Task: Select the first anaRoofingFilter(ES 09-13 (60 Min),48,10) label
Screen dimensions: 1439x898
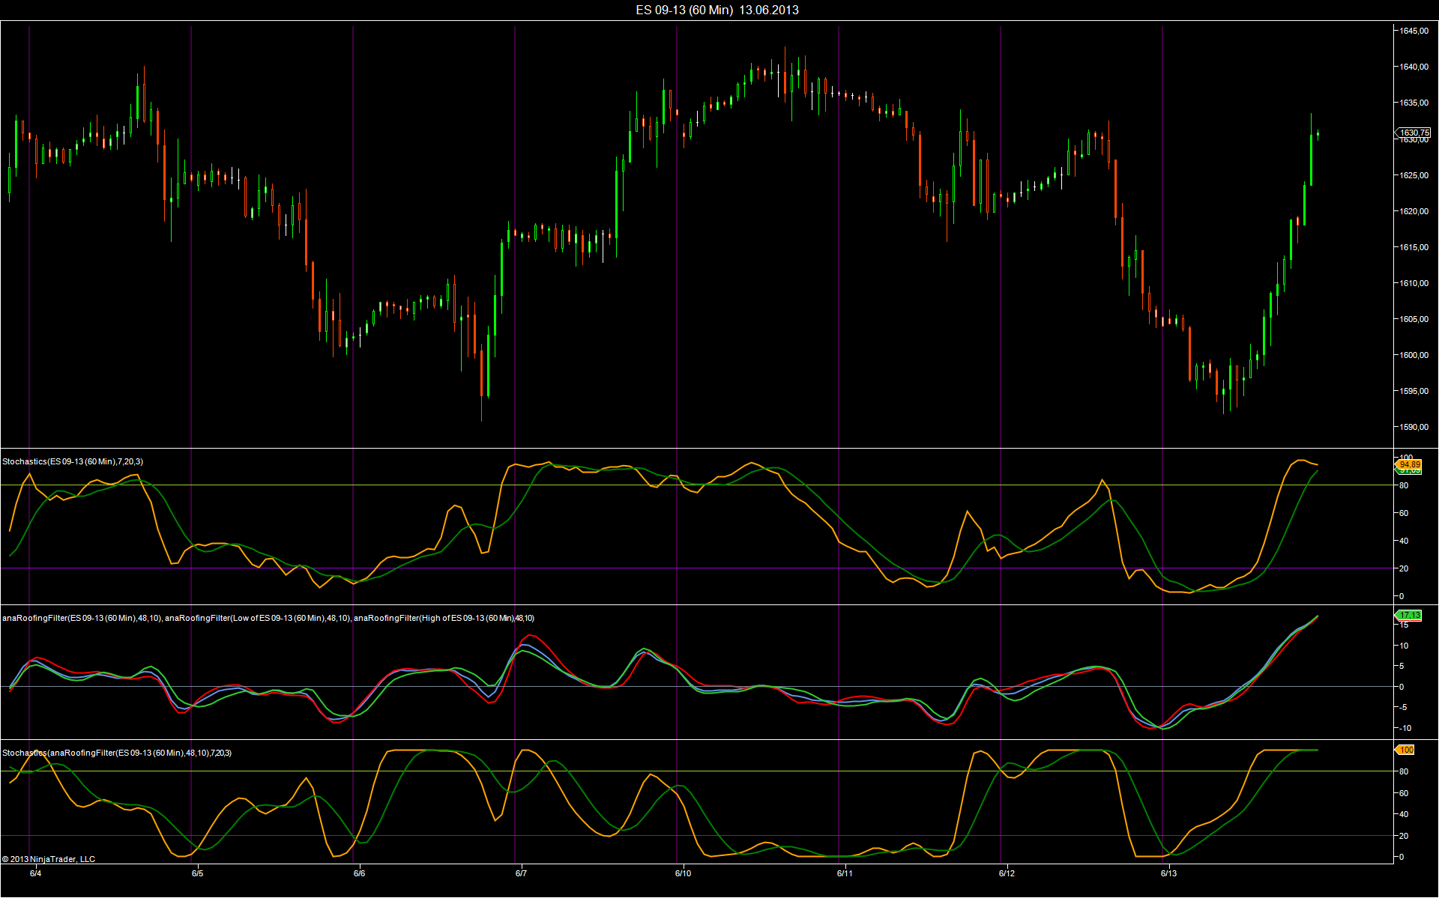Action: click(x=81, y=618)
